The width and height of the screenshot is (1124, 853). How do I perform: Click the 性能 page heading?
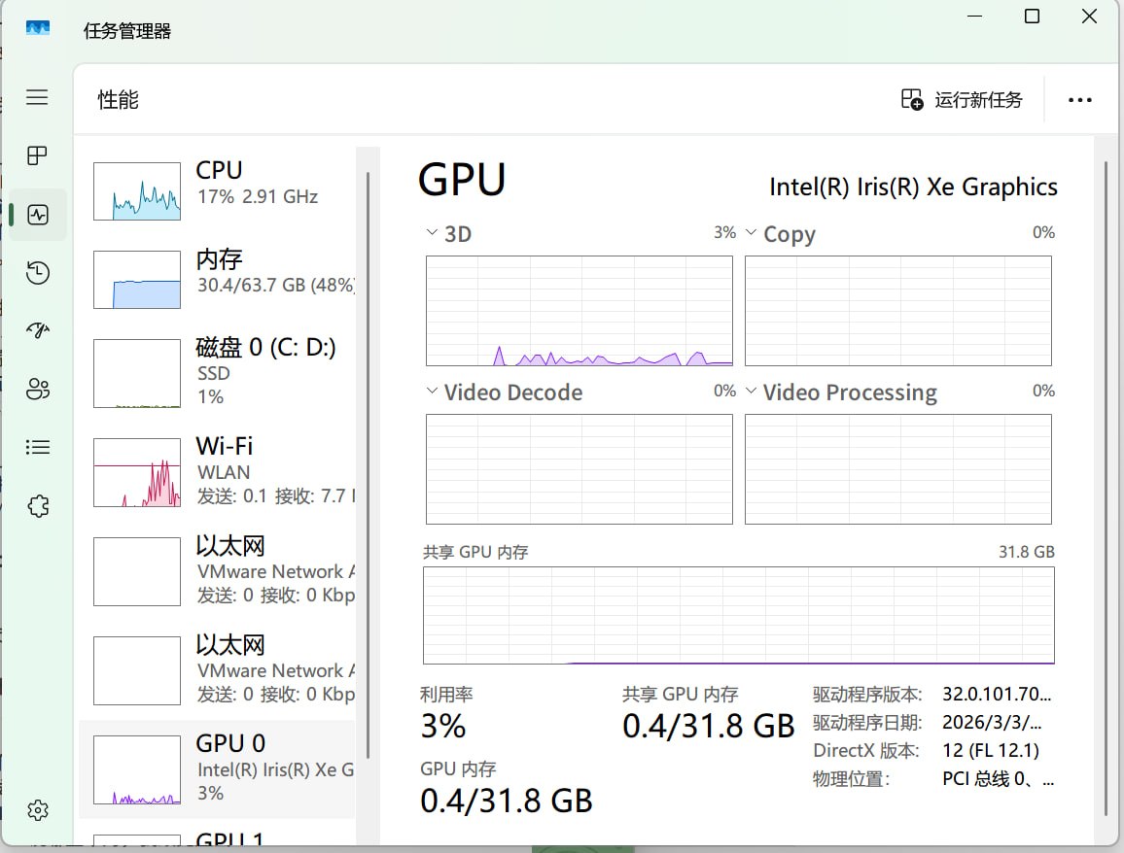119,99
